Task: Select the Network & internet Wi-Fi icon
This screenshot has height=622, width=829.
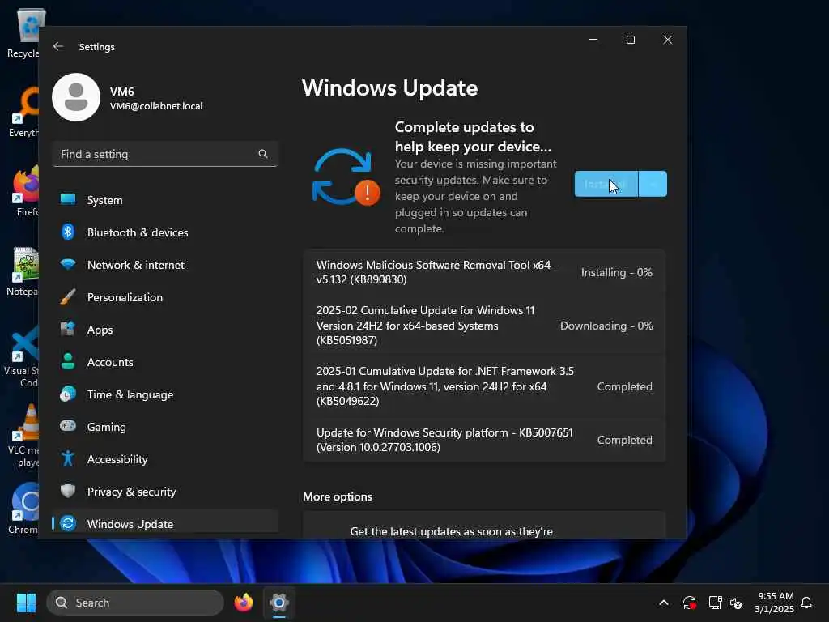Action: tap(68, 265)
